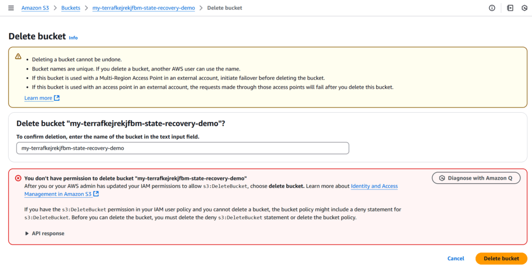
Task: Navigate to the Buckets breadcrumb
Action: (71, 8)
